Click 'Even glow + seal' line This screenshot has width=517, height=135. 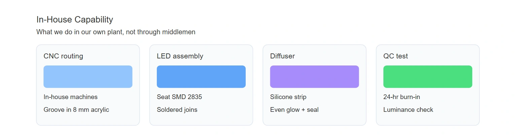tap(294, 110)
